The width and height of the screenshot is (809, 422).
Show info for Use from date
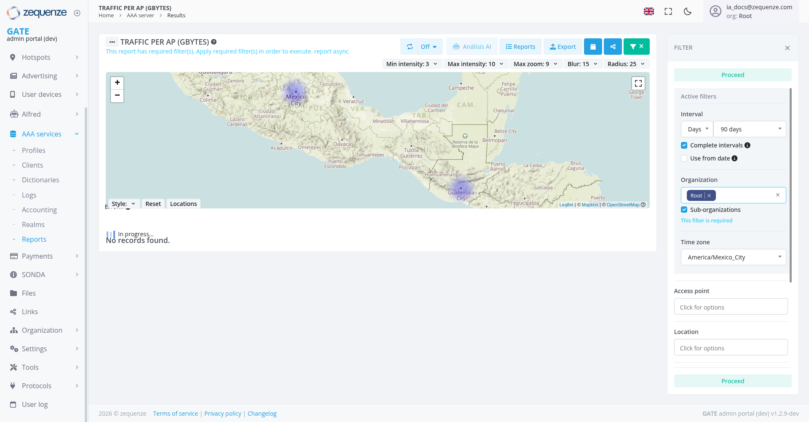pos(734,158)
